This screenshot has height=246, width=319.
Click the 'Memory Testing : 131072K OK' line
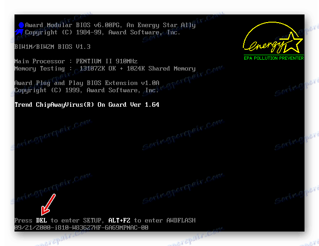(x=105, y=69)
